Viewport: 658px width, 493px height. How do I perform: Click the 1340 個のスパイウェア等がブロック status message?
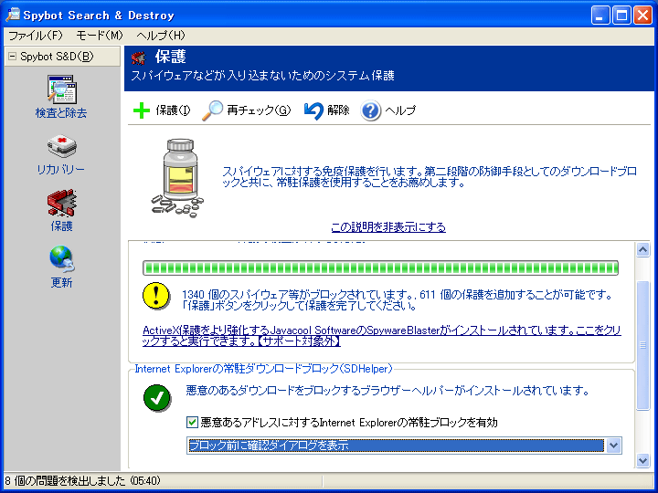[x=397, y=300]
